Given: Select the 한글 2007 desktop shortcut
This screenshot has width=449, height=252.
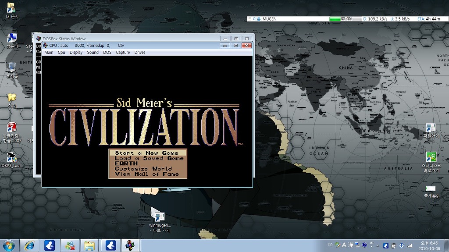Looking at the screenshot, I should (x=12, y=129).
